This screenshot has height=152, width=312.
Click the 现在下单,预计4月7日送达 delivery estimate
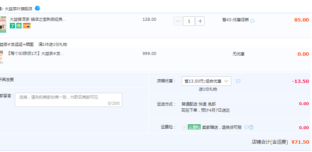tap(206, 110)
